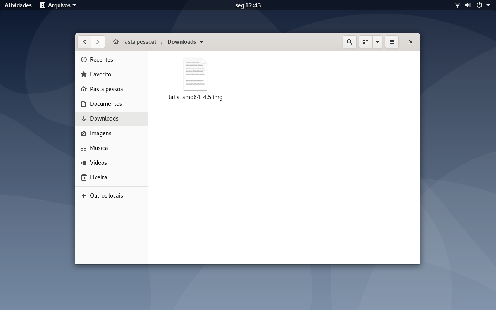Click the Lixeira trash icon
496x310 pixels.
click(x=84, y=177)
